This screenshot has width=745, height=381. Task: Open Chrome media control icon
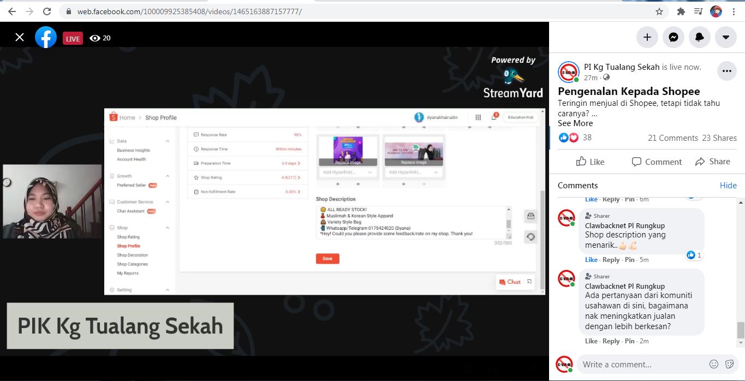698,11
